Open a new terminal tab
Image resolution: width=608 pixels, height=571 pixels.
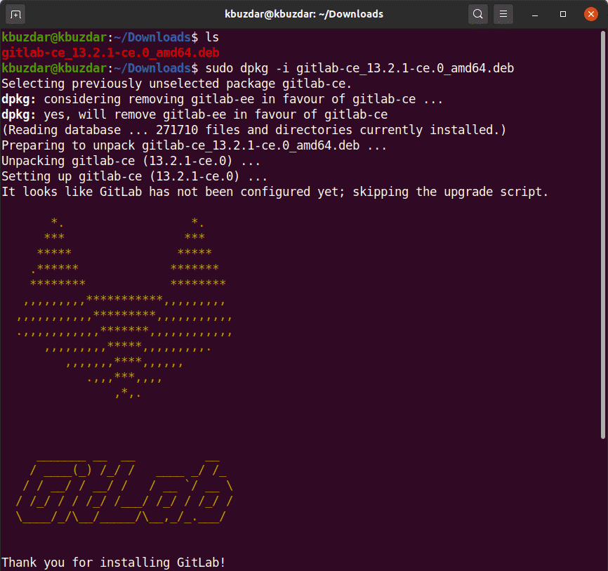[15, 14]
